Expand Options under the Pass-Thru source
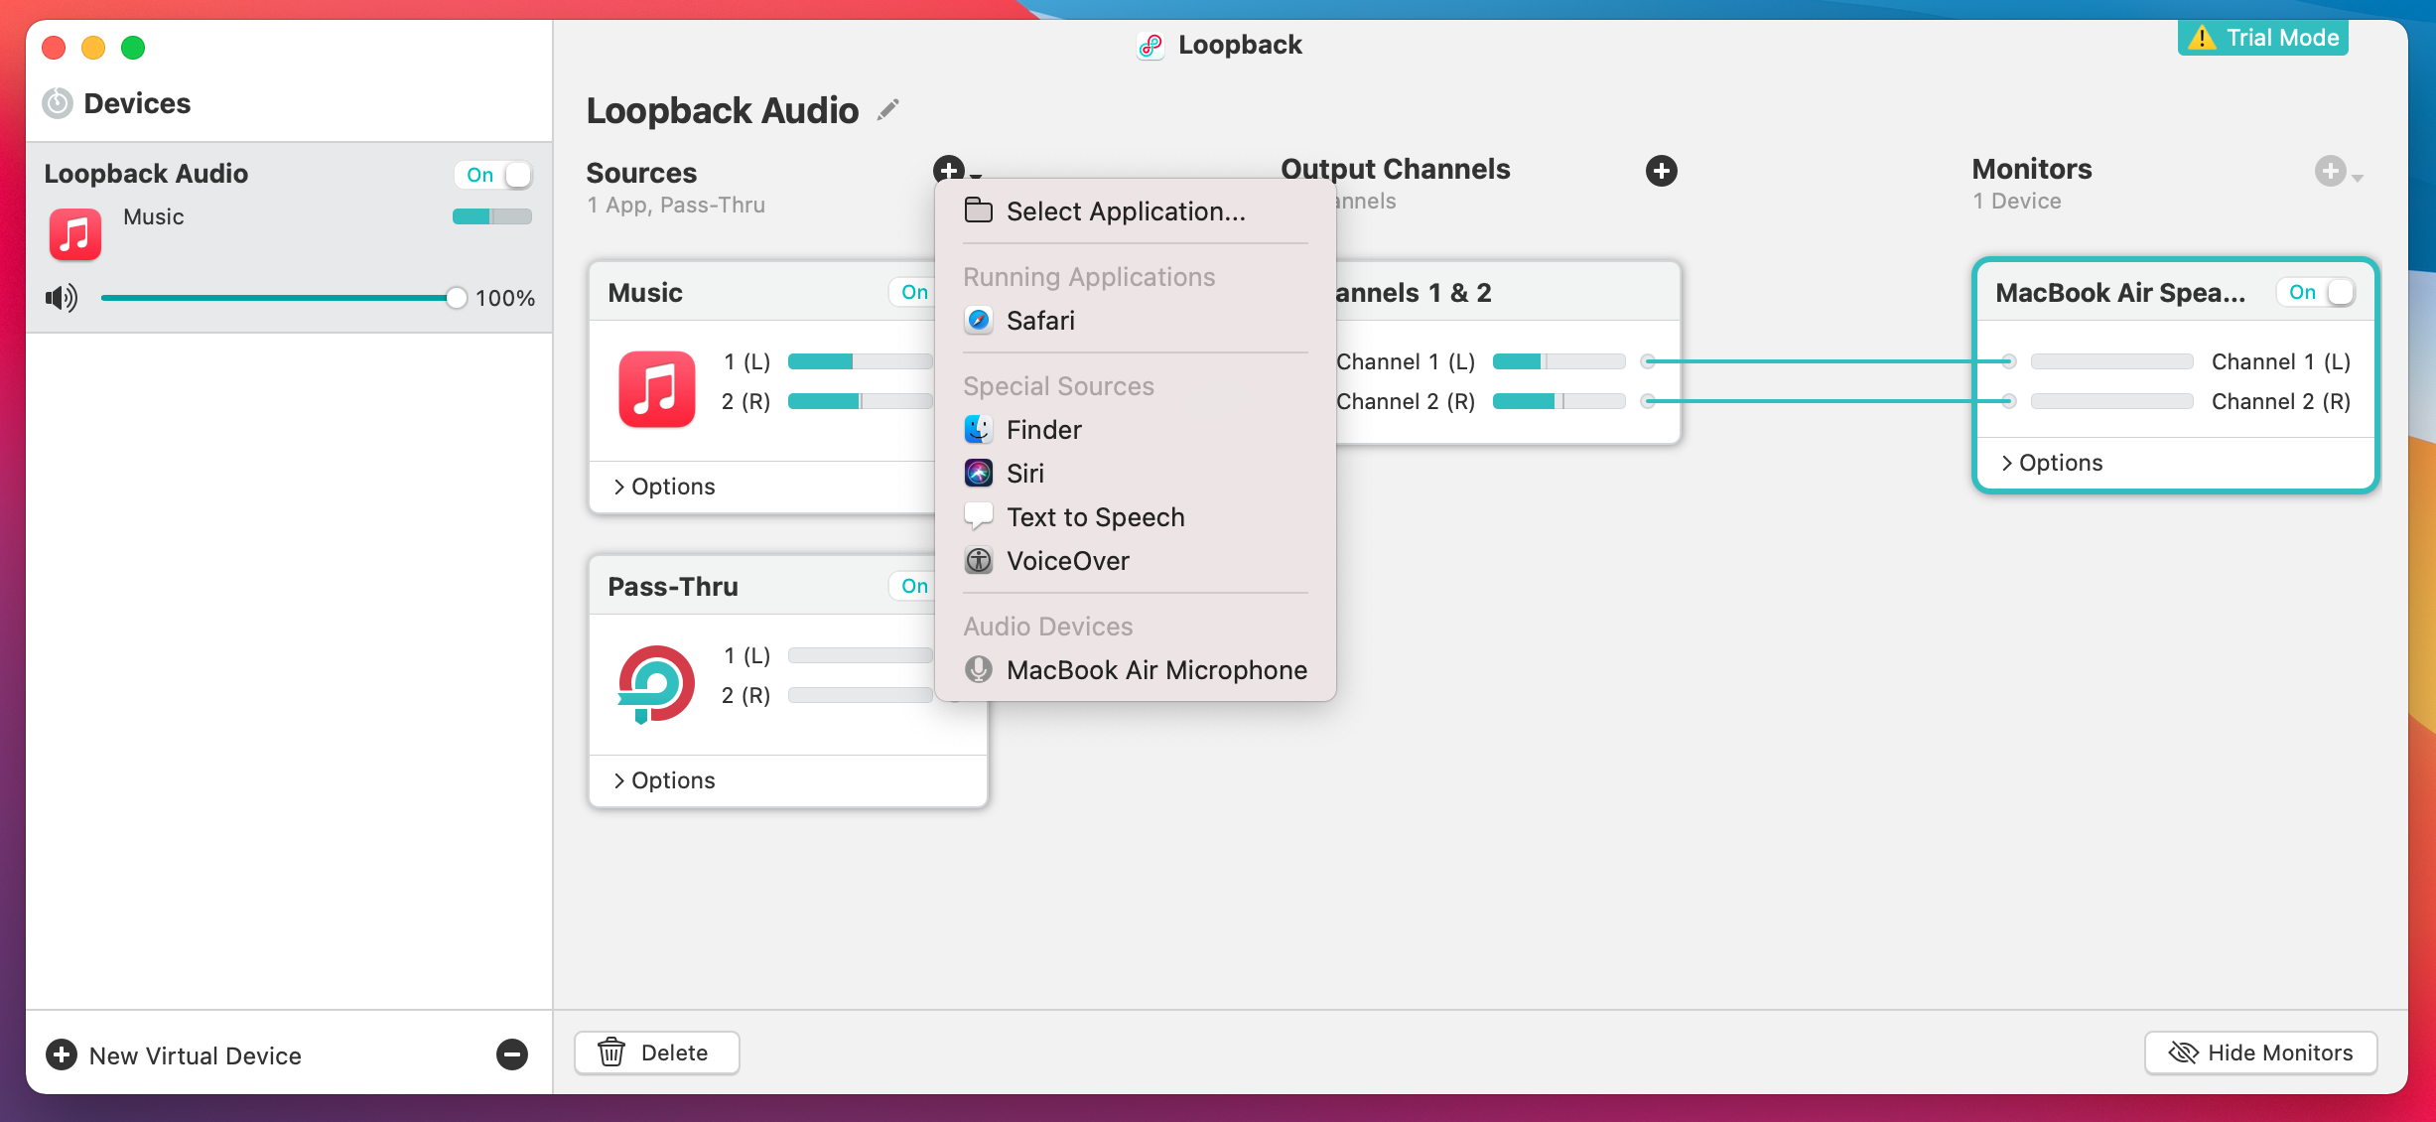 pyautogui.click(x=664, y=780)
